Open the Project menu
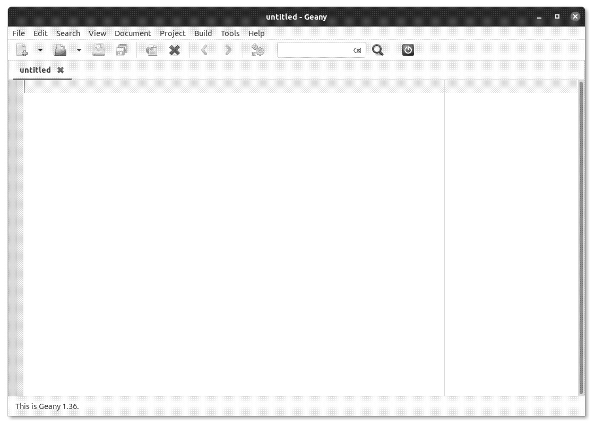 click(x=173, y=33)
